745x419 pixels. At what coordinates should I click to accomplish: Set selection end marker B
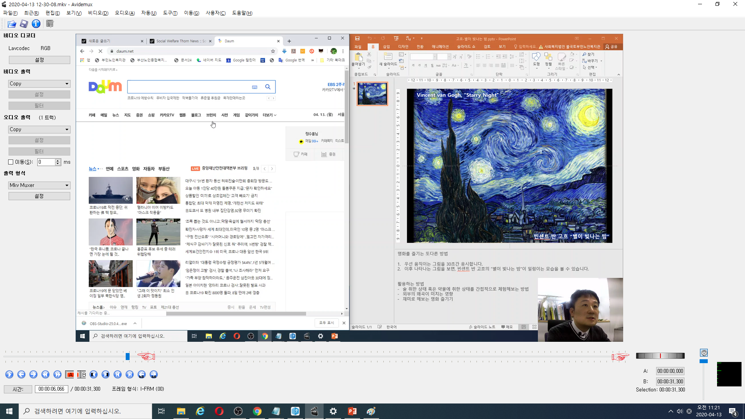pyautogui.click(x=81, y=374)
